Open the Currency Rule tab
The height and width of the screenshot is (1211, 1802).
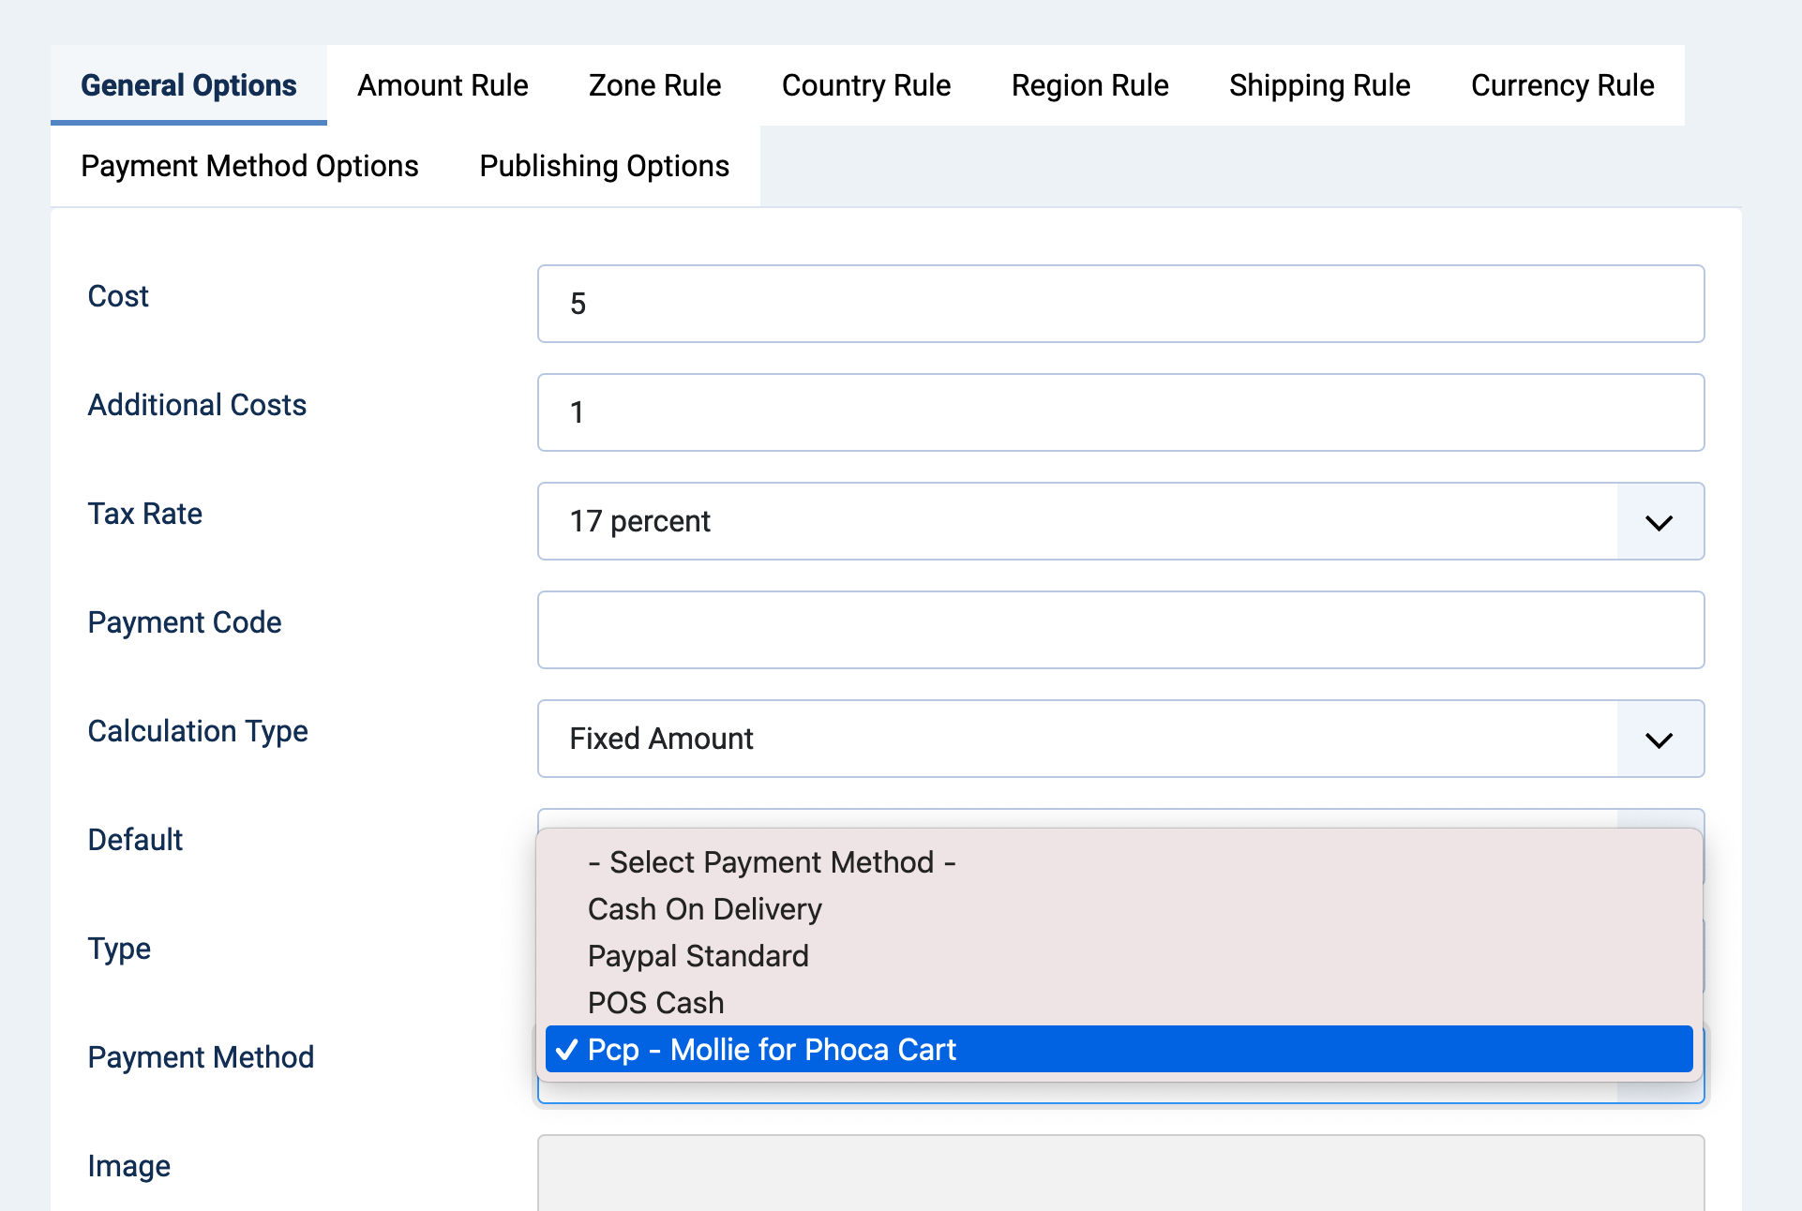click(1561, 85)
